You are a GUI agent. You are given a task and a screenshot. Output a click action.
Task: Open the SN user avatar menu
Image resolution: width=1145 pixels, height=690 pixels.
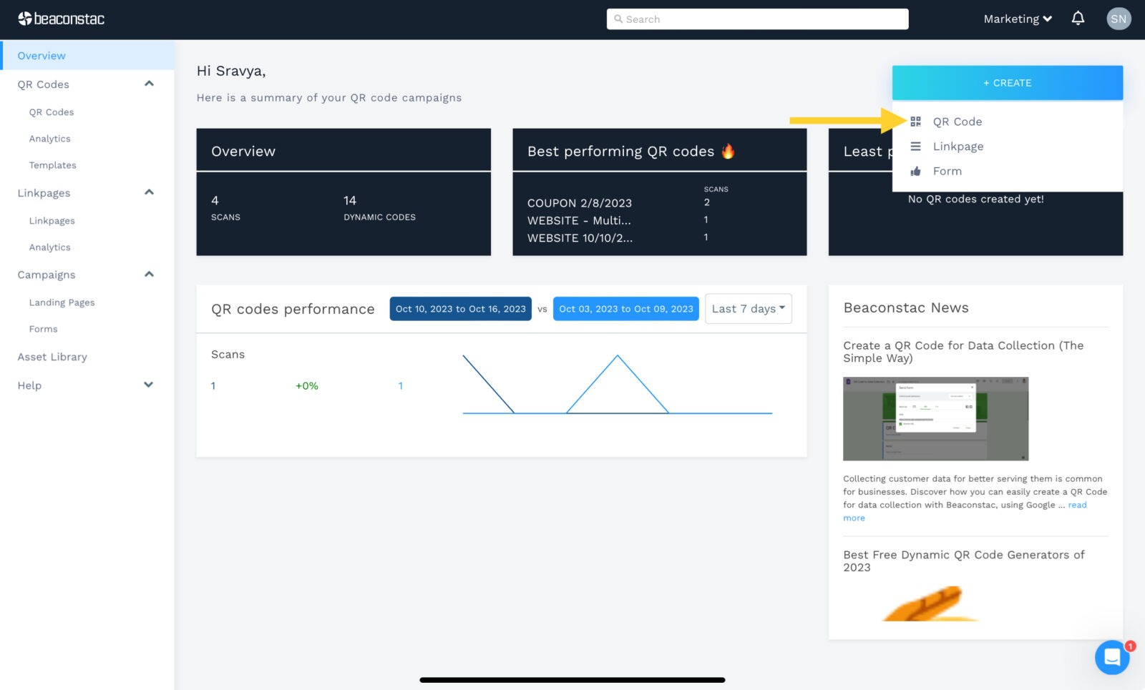[x=1118, y=19]
